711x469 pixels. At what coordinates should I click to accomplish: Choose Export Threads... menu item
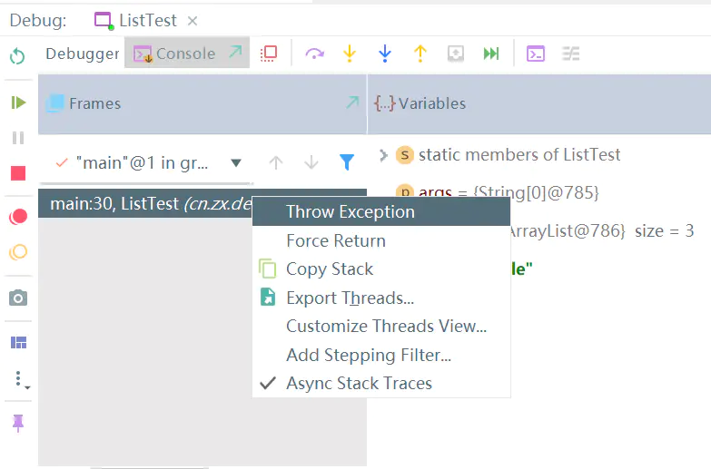click(381, 298)
